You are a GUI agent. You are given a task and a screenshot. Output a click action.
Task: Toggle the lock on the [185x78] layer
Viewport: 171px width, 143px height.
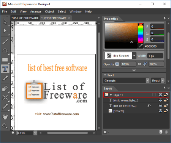(x=166, y=111)
